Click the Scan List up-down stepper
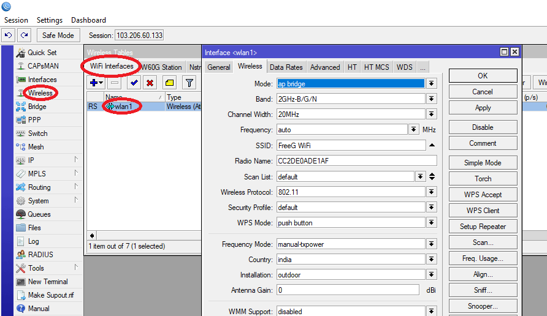Screen dimensions: 547x316 click(432, 176)
